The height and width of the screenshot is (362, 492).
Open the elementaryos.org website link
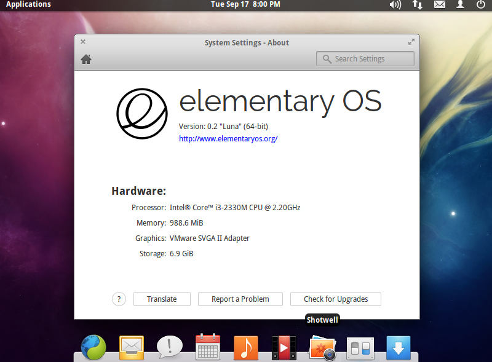[x=228, y=139]
